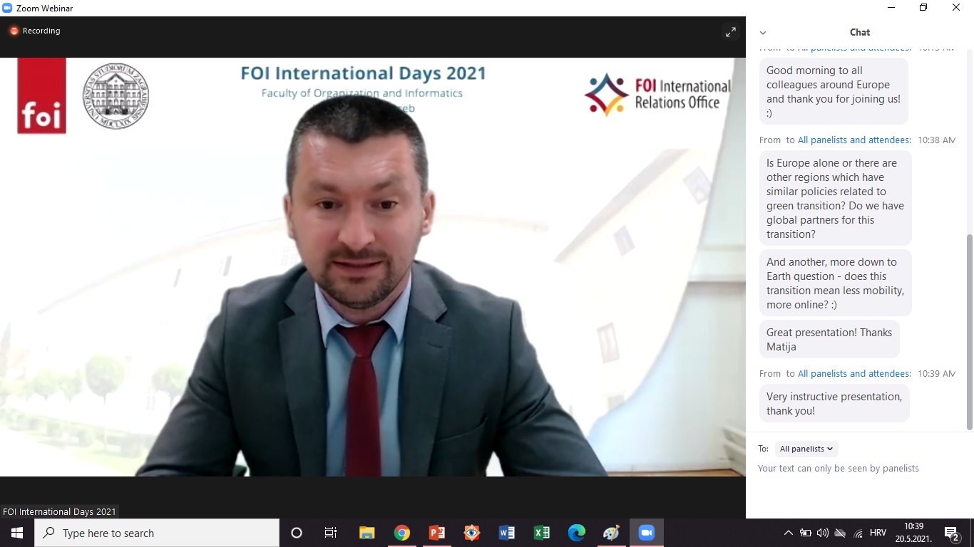Click the HRV keyboard language indicator

(x=878, y=533)
